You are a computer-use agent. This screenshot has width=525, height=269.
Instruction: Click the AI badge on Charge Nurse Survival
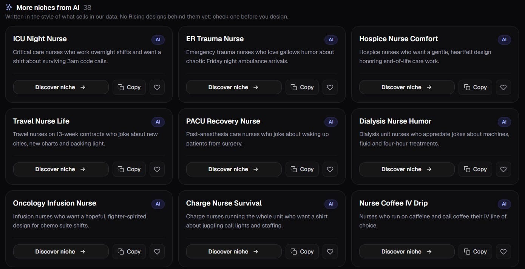[x=331, y=204]
